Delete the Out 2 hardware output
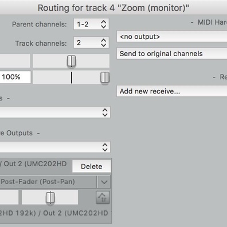 [92, 166]
